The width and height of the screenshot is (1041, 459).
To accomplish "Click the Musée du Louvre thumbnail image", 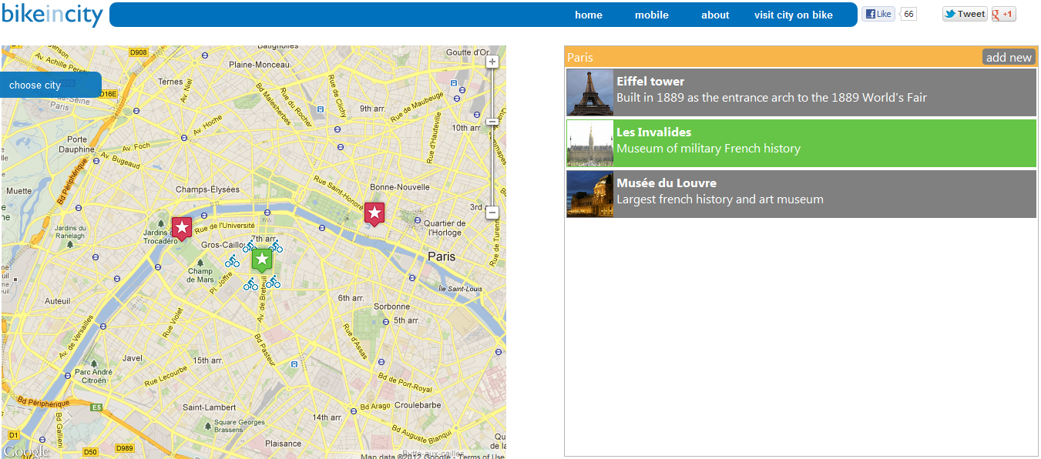I will 590,194.
